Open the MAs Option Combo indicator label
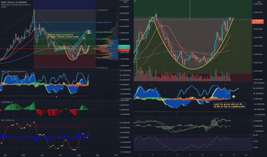The height and width of the screenshot is (157, 267). 16,5
